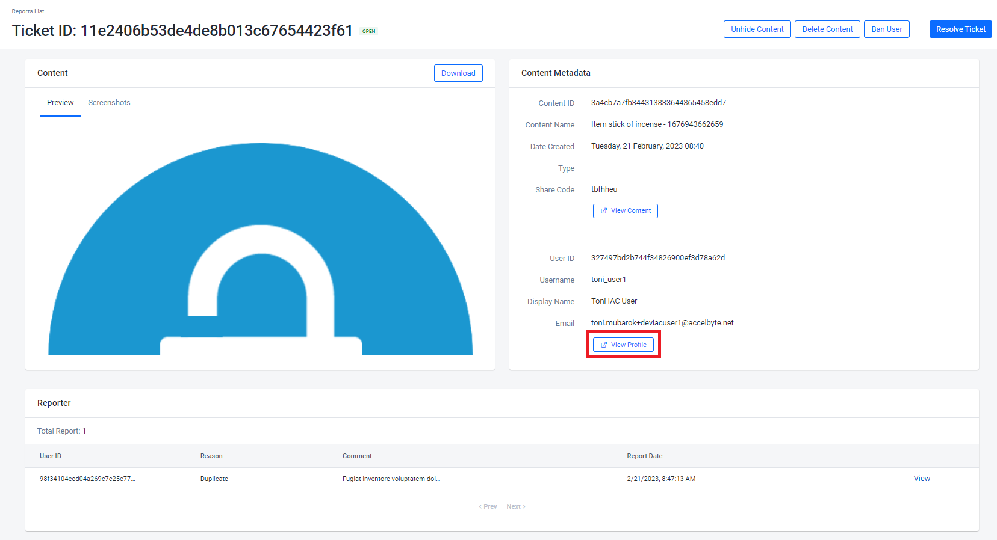The width and height of the screenshot is (997, 540).
Task: Open the Screenshots tab
Action: [109, 103]
